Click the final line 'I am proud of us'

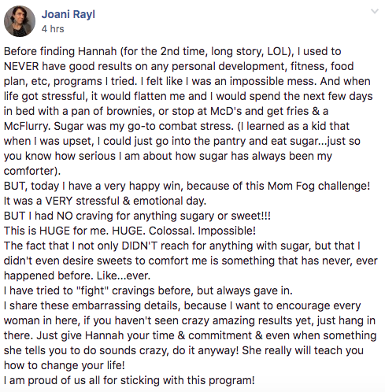coord(129,380)
